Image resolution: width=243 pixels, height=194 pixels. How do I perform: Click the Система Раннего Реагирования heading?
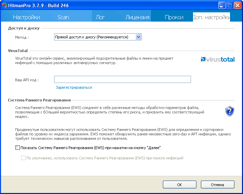pos(39,100)
